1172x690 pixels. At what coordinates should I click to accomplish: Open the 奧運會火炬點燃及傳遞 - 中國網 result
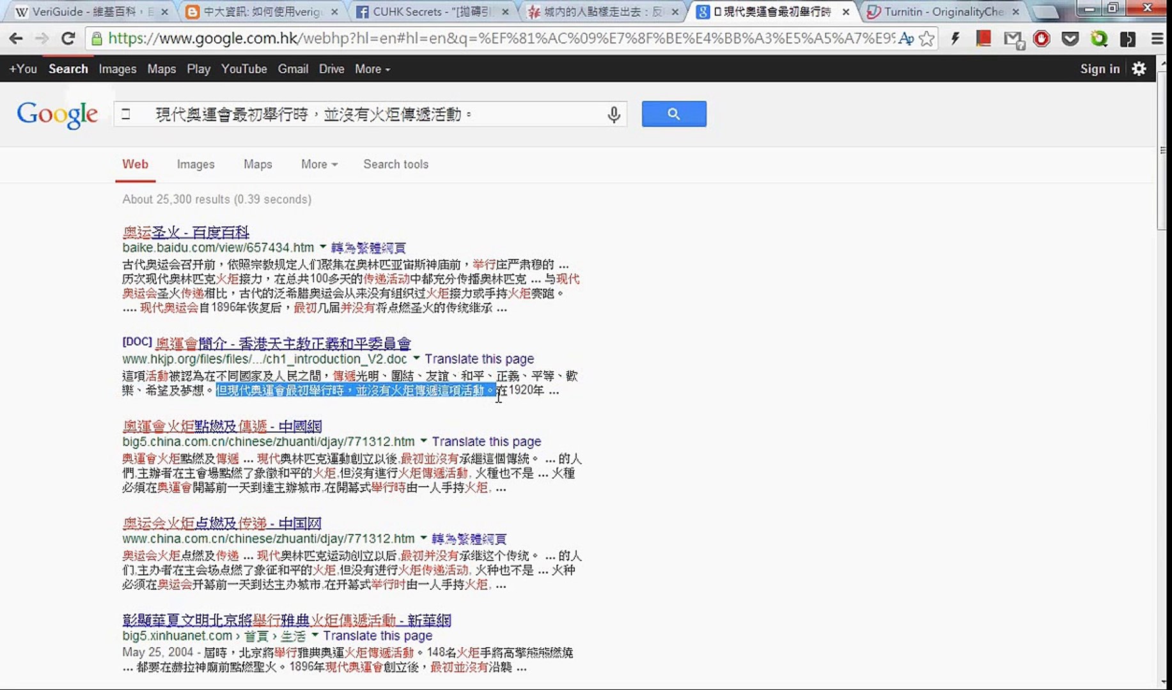coord(222,426)
